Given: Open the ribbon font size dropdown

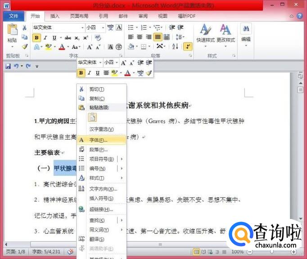Looking at the screenshot, I should [x=103, y=27].
